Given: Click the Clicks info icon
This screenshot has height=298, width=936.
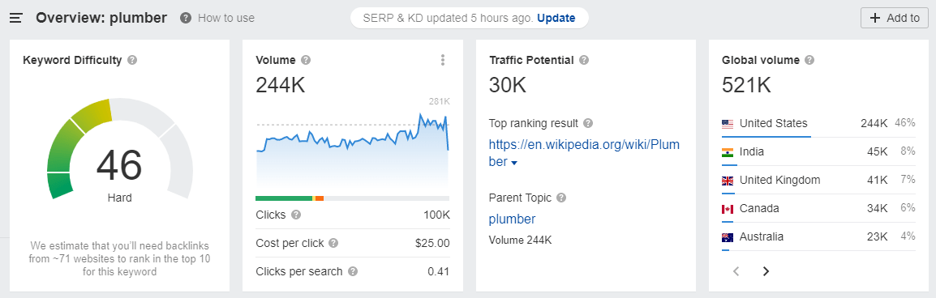Looking at the screenshot, I should click(x=296, y=215).
